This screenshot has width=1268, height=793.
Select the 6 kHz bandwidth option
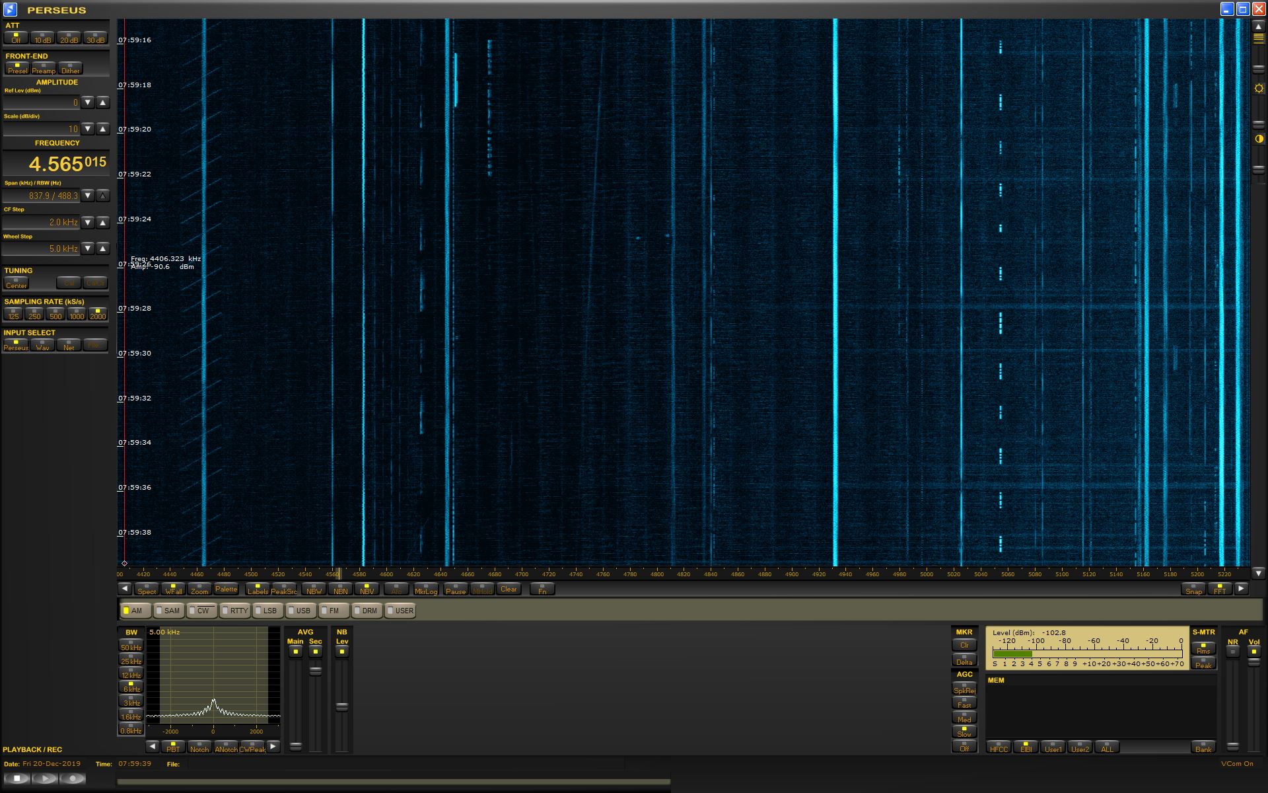pos(131,687)
